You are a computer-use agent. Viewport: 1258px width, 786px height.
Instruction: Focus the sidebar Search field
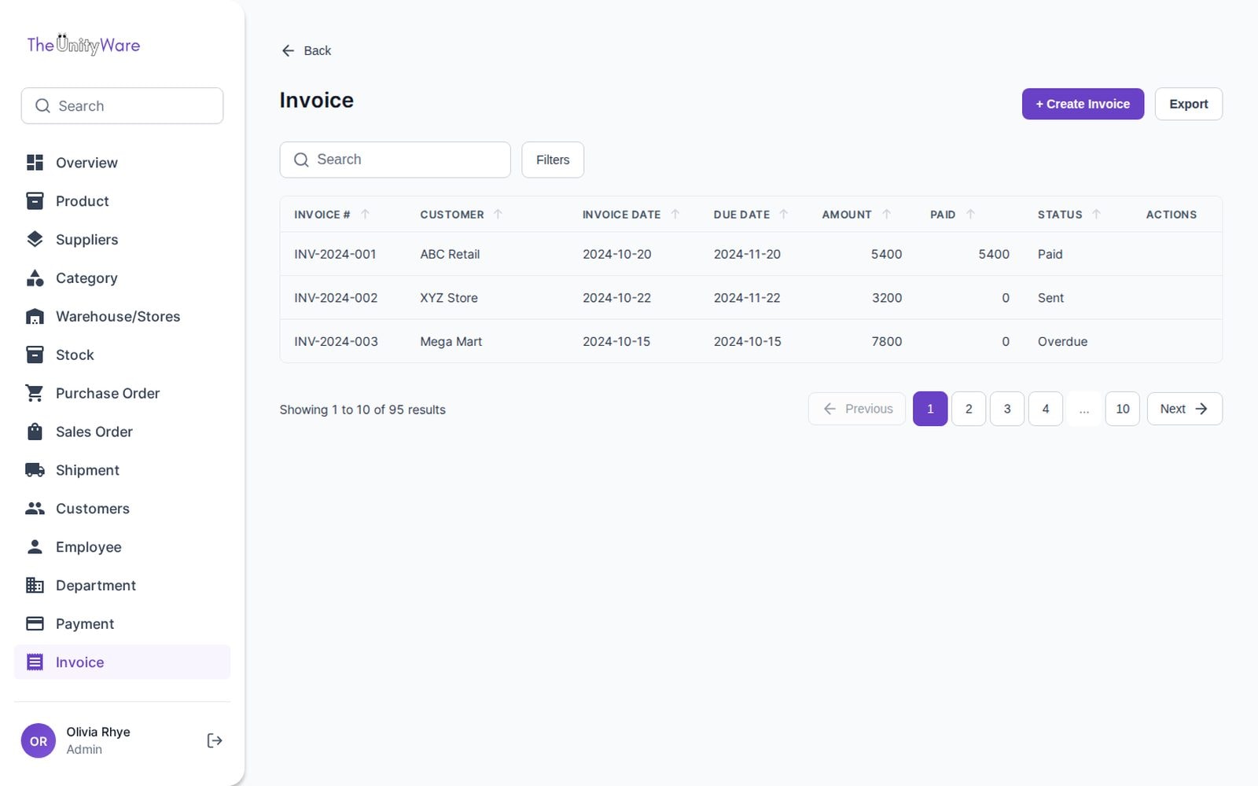[x=122, y=105]
